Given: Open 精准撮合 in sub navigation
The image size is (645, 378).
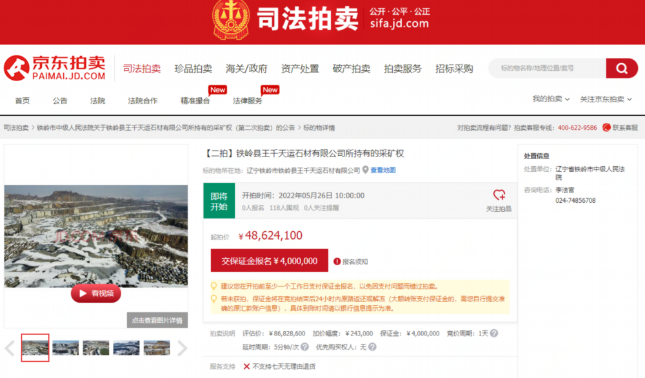Looking at the screenshot, I should point(195,100).
